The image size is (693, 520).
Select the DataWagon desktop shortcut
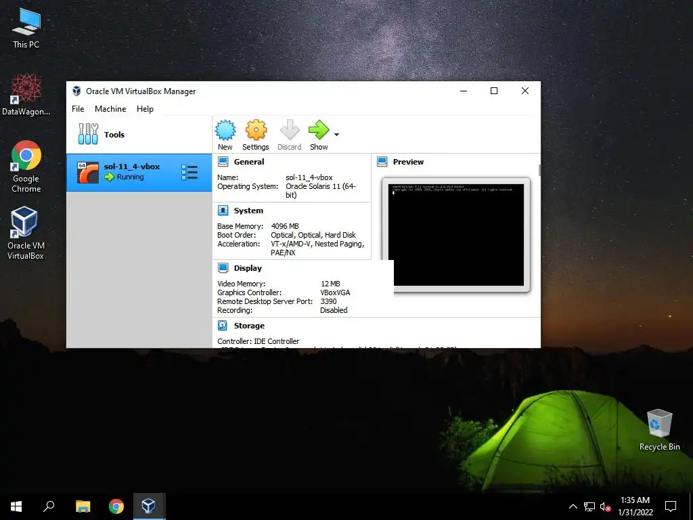26,95
